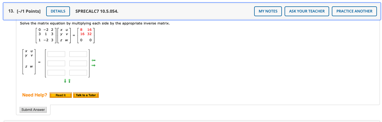Focus the top-right answer matrix input box
Image resolution: width=382 pixels, height=122 pixels.
(x=78, y=54)
